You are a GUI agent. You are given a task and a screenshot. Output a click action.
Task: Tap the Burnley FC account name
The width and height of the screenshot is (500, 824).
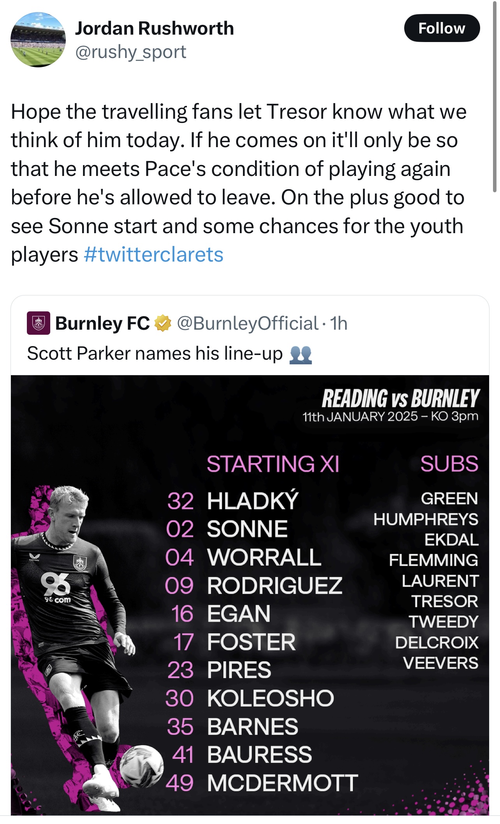point(102,323)
